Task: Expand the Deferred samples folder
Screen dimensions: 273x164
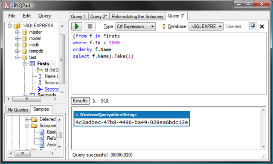Action: point(27,119)
